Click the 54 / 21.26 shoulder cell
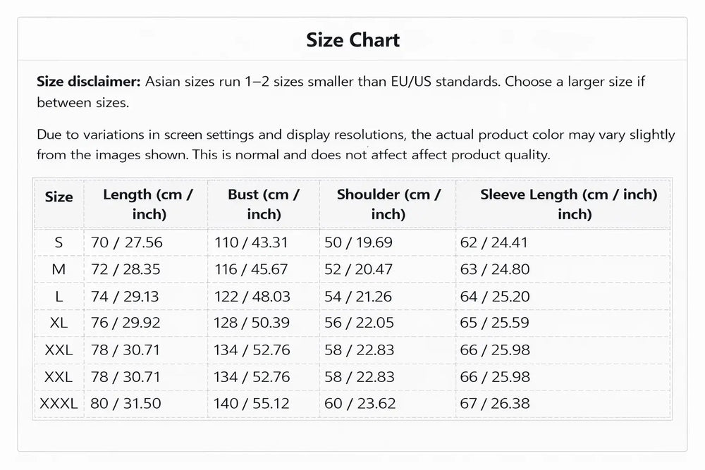Image resolution: width=705 pixels, height=470 pixels. (358, 296)
